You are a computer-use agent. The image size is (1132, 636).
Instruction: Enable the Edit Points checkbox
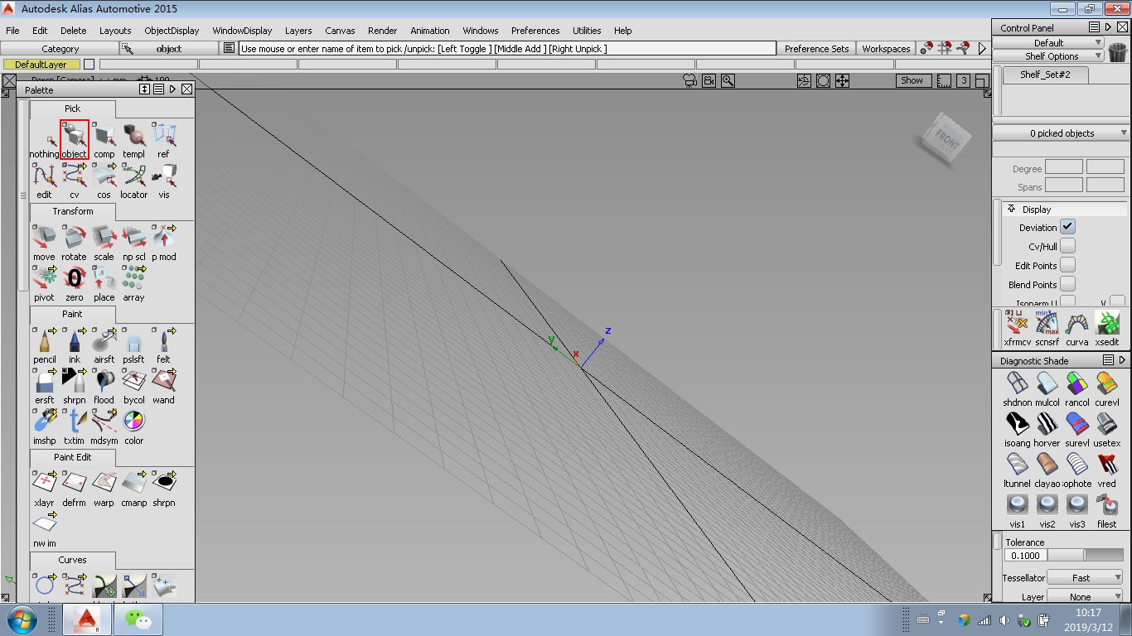pos(1067,265)
